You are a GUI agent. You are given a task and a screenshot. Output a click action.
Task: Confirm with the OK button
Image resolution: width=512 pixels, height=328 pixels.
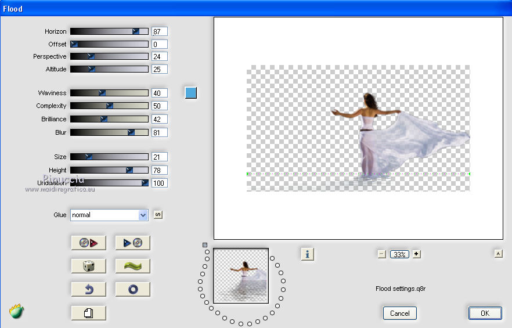[485, 313]
